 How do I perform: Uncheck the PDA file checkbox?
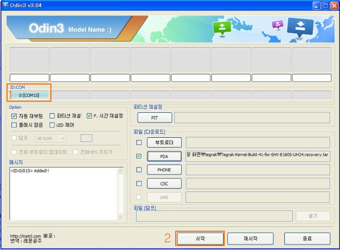(x=139, y=156)
